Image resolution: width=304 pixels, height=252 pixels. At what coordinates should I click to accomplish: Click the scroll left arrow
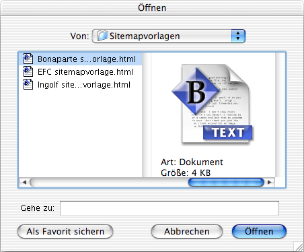[x=24, y=183]
